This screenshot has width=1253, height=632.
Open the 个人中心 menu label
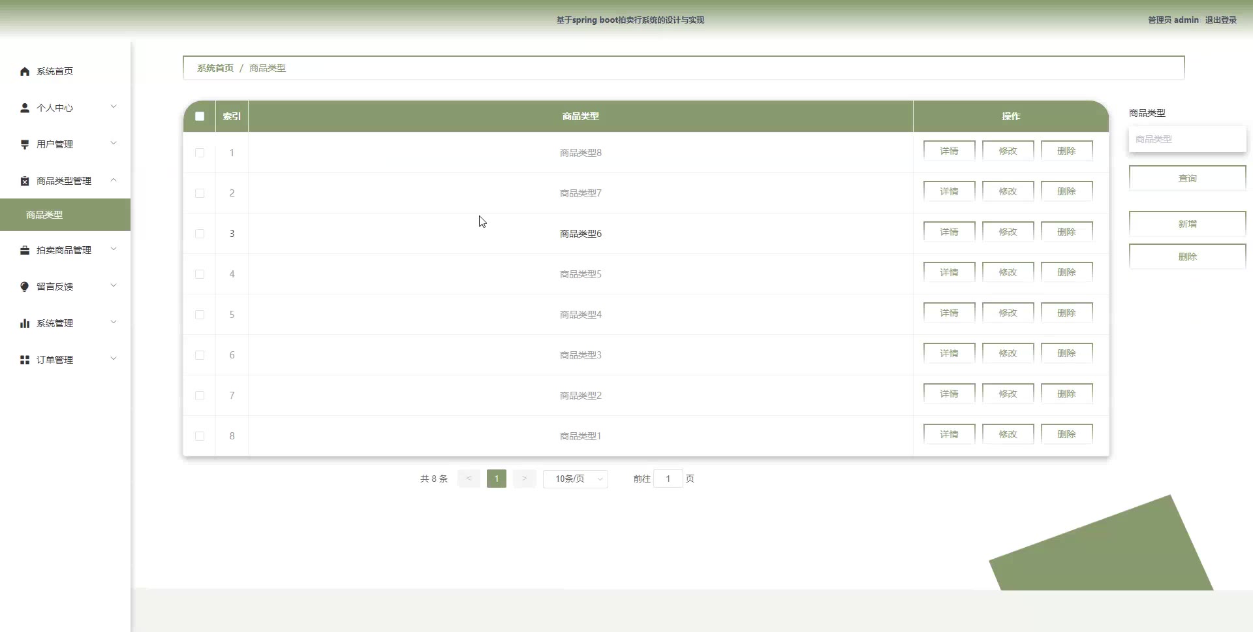(55, 108)
